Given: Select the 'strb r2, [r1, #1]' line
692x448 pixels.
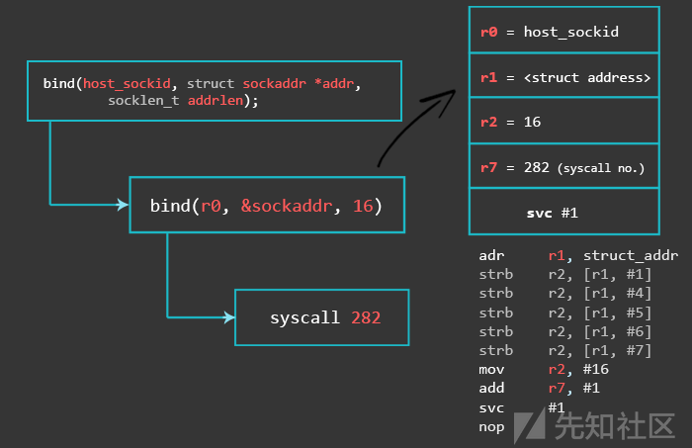Looking at the screenshot, I should [565, 275].
